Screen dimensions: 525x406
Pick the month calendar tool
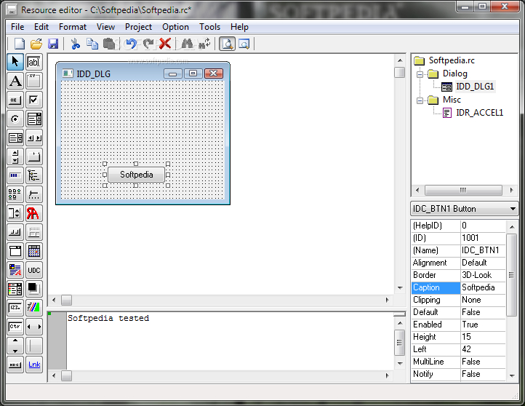[x=34, y=251]
